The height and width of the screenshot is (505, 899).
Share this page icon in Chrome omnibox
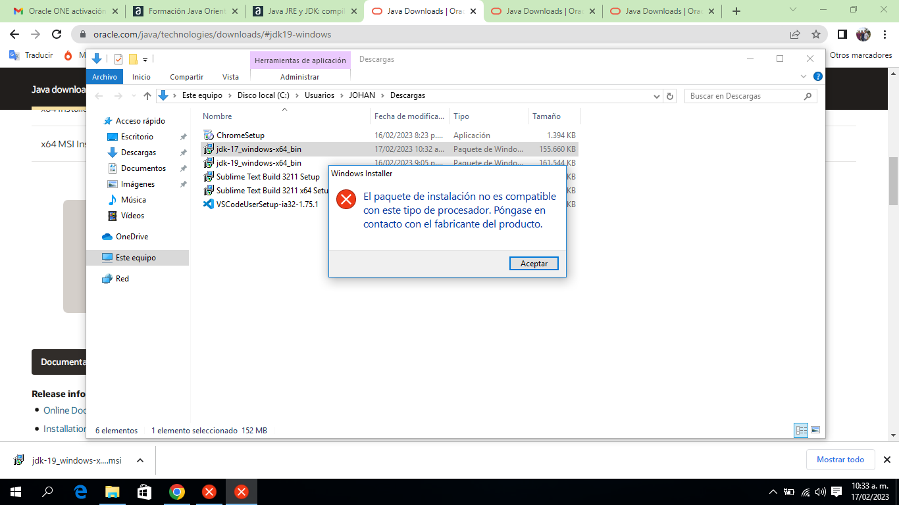point(795,34)
